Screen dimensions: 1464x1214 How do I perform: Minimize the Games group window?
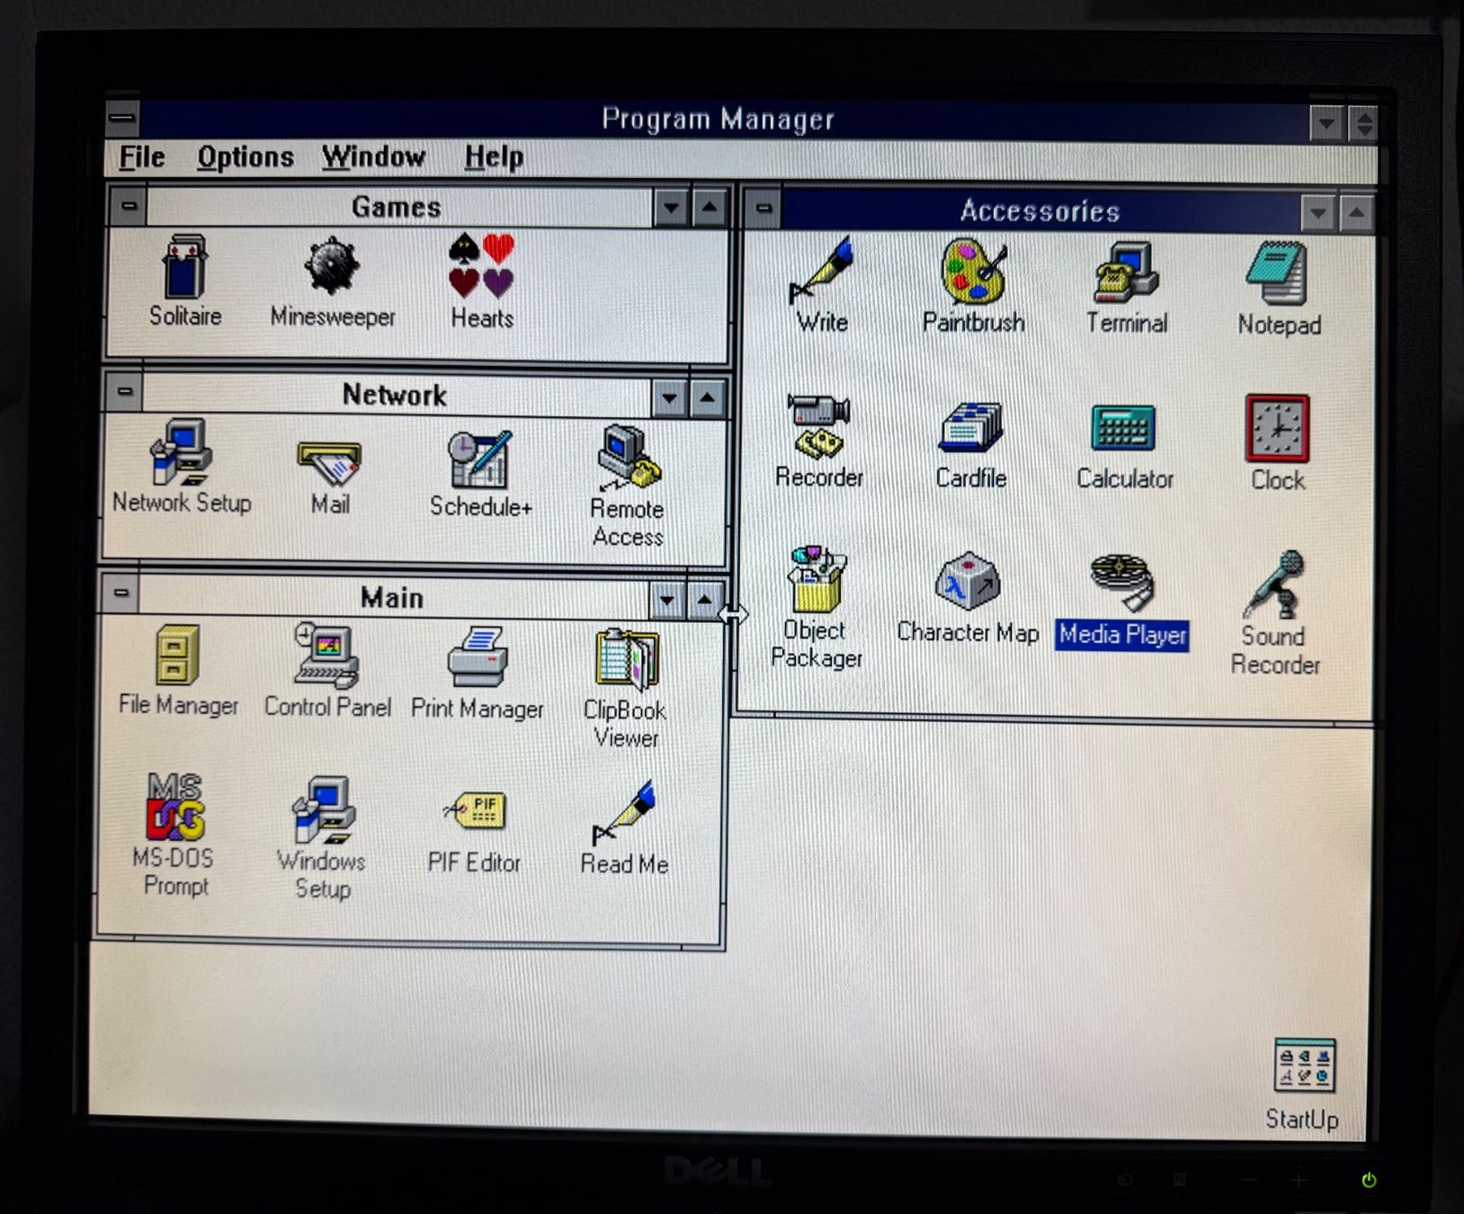coord(671,209)
